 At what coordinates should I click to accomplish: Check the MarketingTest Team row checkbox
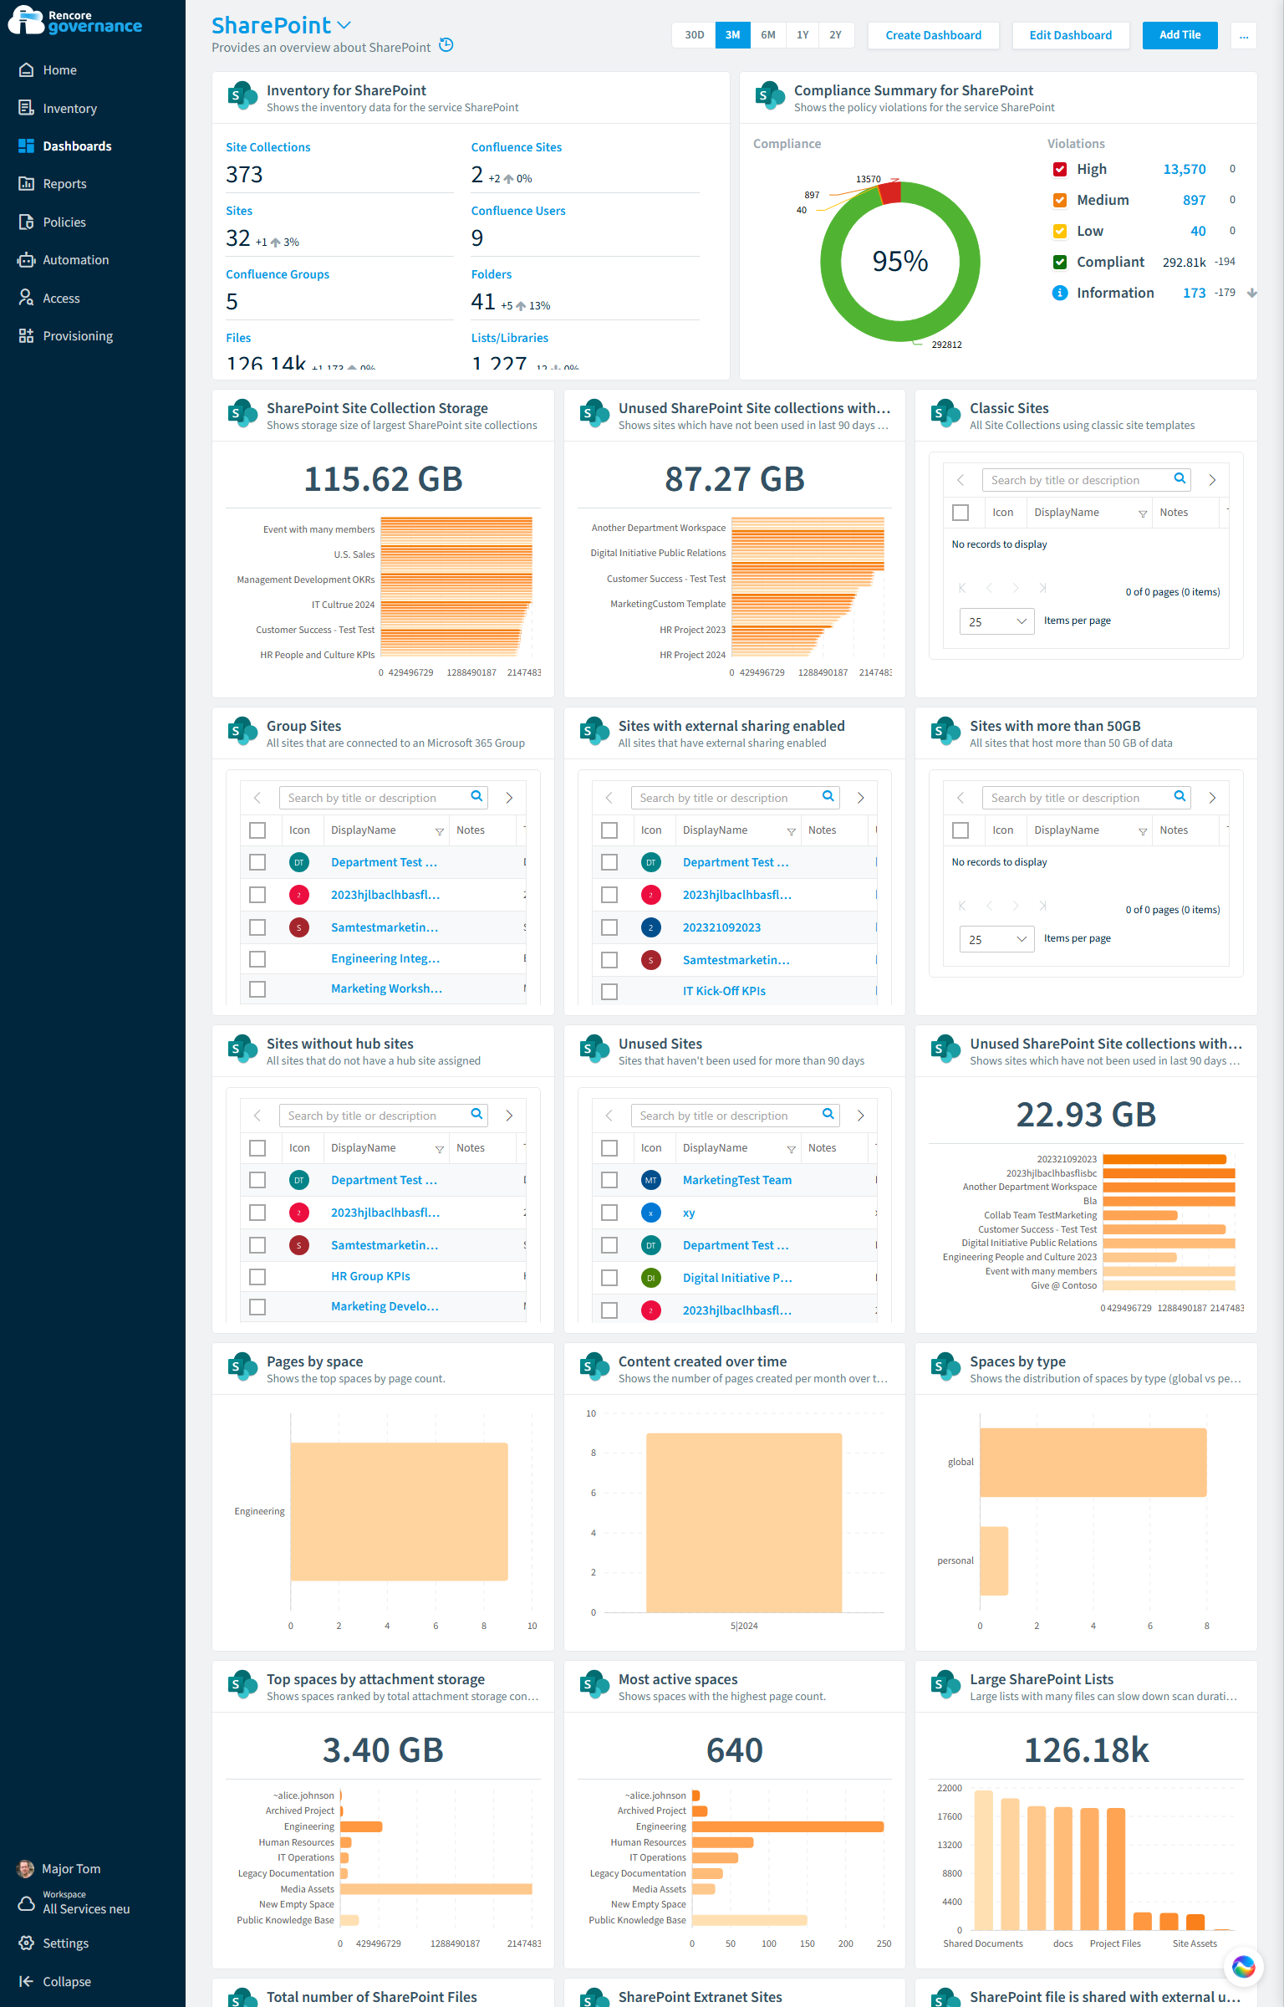609,1180
